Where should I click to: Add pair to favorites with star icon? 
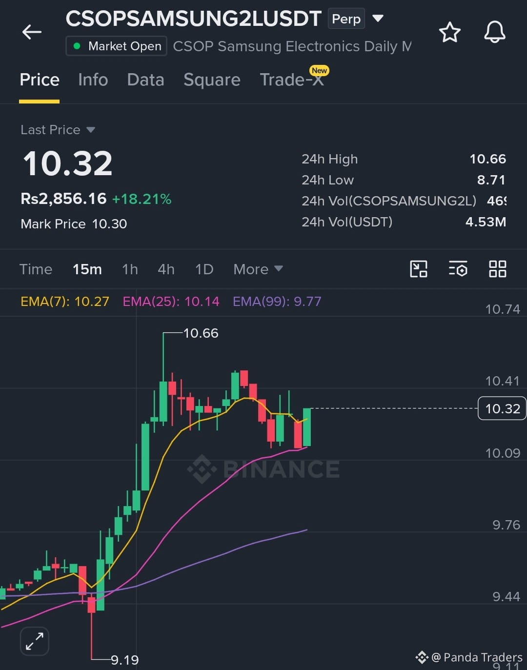(x=449, y=32)
